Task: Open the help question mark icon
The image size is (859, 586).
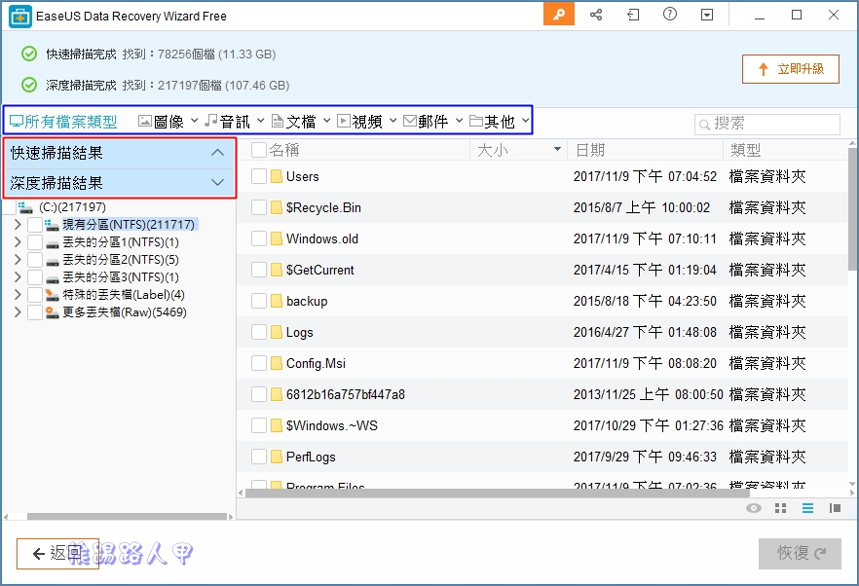Action: tap(670, 15)
